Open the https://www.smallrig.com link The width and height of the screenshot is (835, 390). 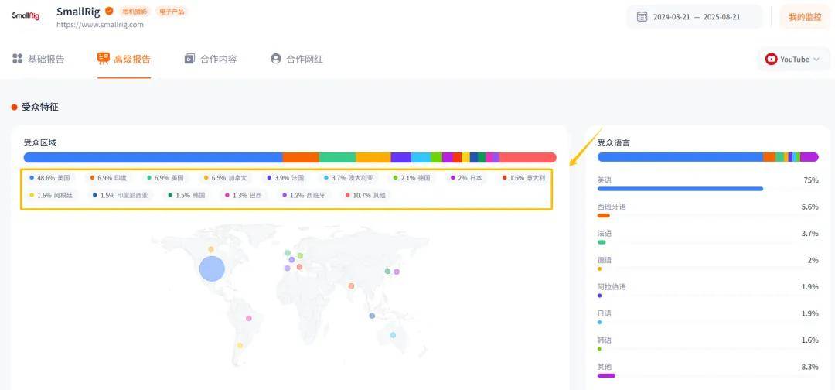(x=100, y=25)
